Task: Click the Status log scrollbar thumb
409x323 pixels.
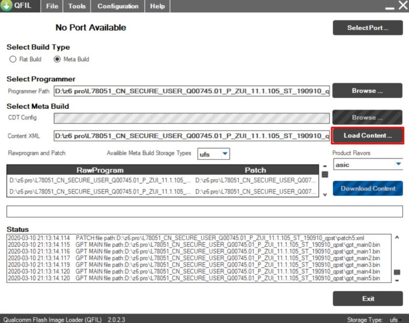Action: click(x=397, y=272)
